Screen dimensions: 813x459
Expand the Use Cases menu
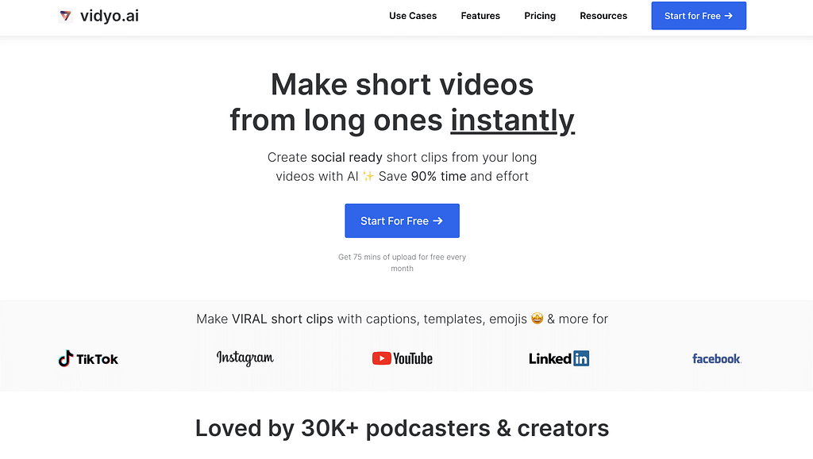(413, 16)
